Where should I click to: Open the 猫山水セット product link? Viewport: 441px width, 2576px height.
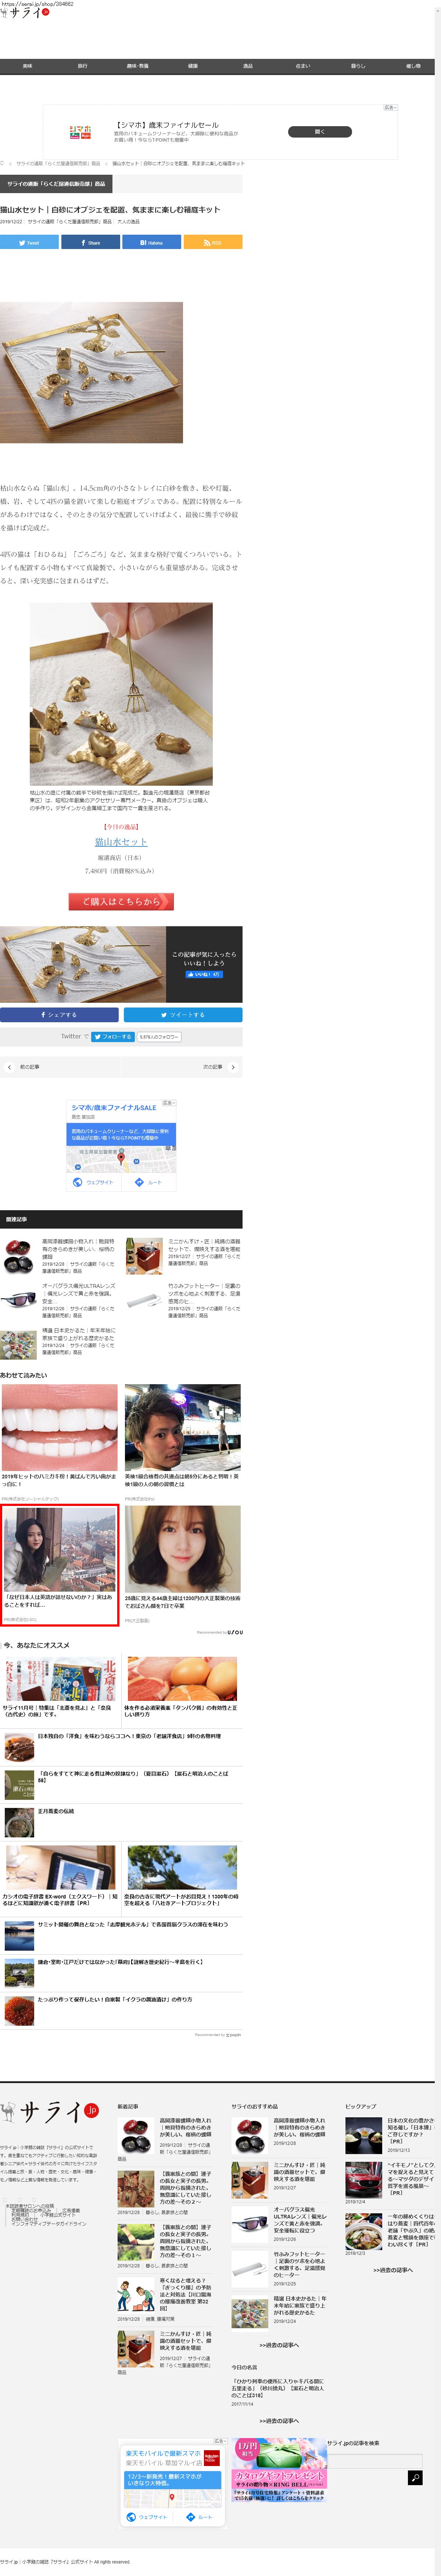[x=121, y=842]
